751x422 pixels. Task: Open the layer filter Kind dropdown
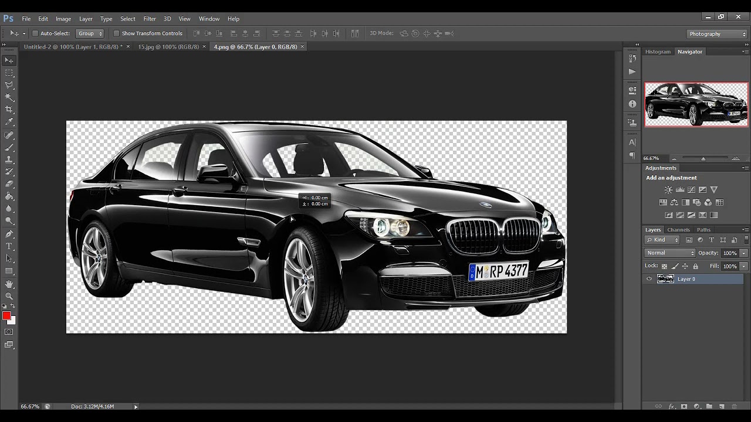pyautogui.click(x=662, y=240)
